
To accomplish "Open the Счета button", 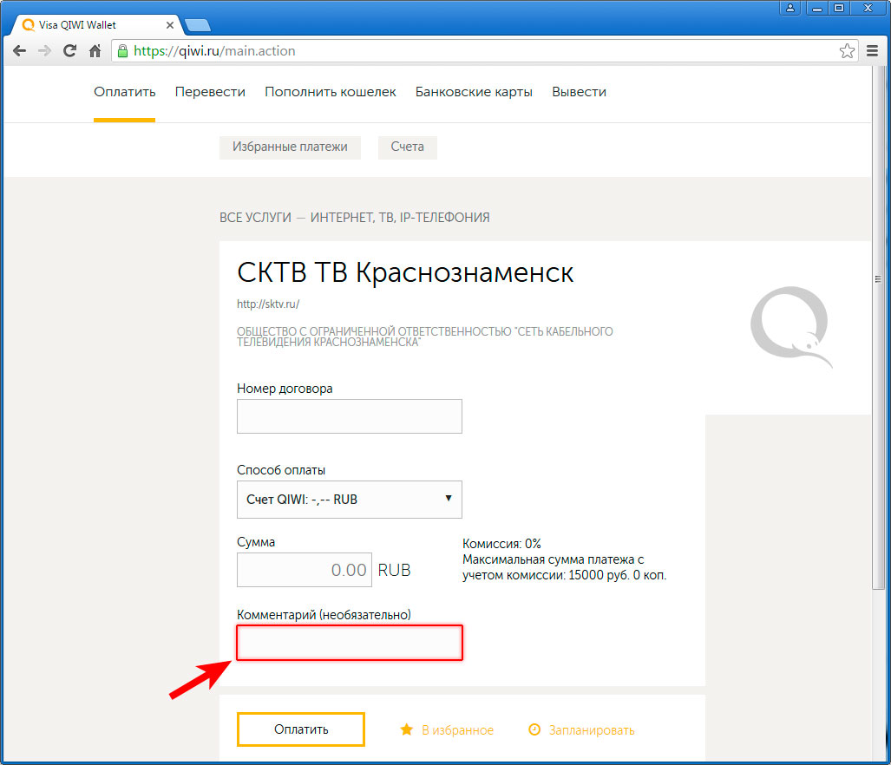I will tap(408, 147).
